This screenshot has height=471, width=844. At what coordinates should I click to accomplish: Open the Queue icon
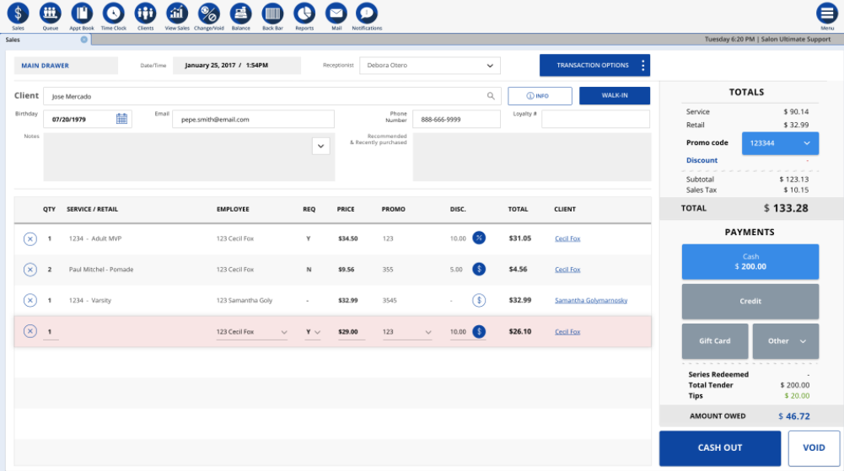[x=50, y=13]
